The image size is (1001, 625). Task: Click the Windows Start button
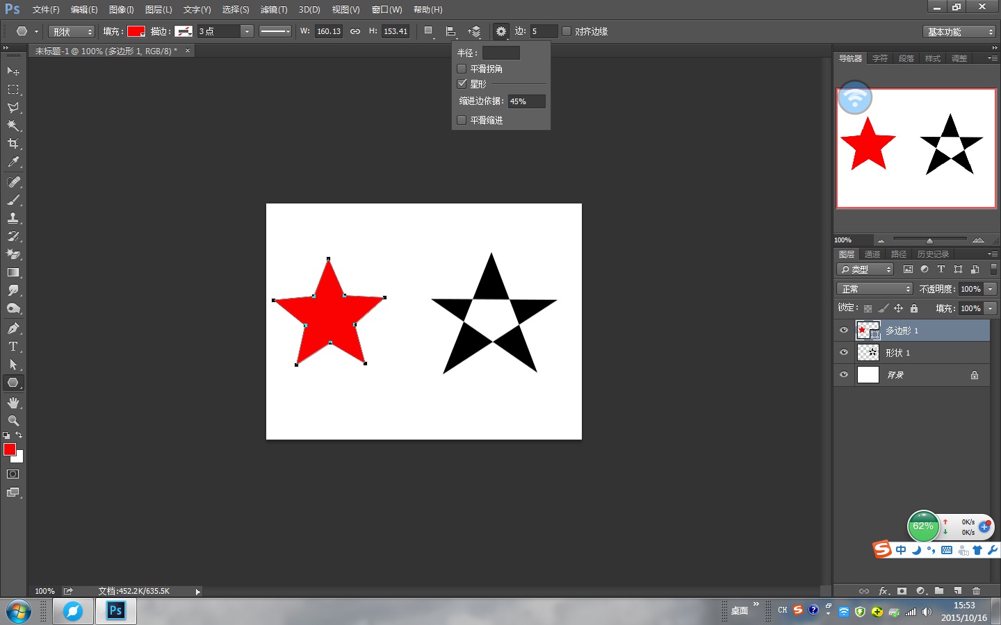click(18, 612)
